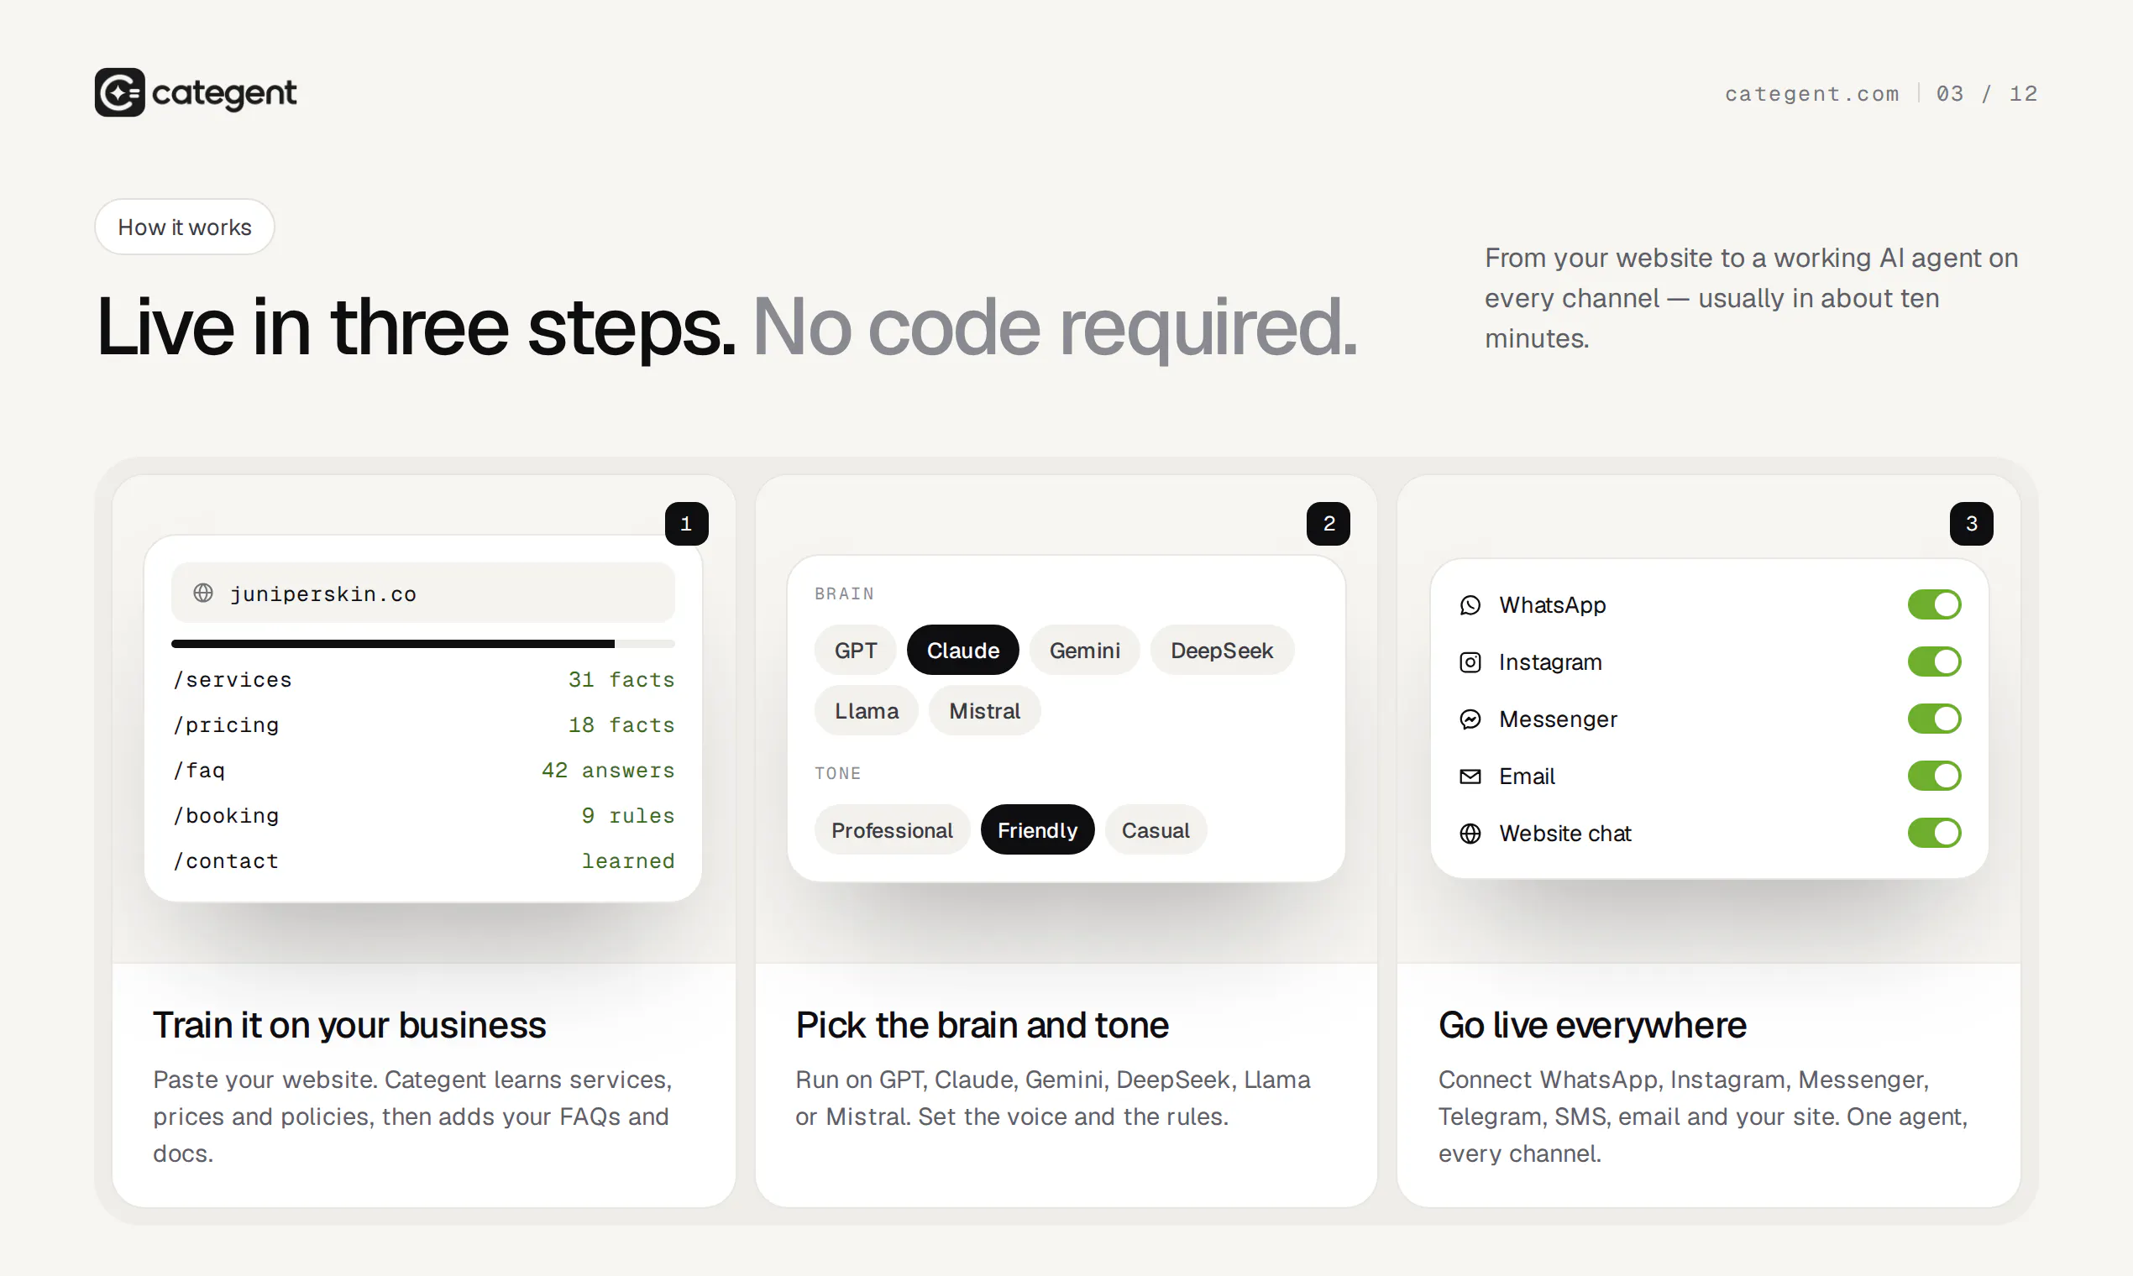Select the Llama brain chip

866,710
